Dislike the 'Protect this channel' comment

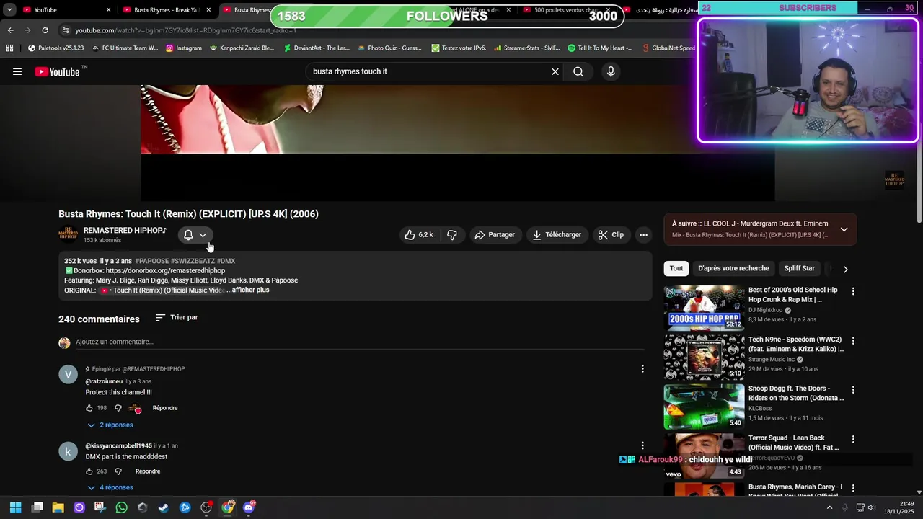coord(118,408)
